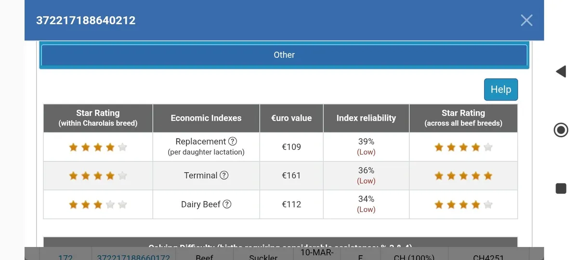Click Replacement within-breed star rating

click(x=98, y=147)
